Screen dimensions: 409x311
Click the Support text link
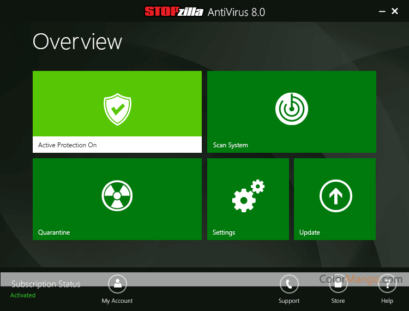click(x=288, y=301)
